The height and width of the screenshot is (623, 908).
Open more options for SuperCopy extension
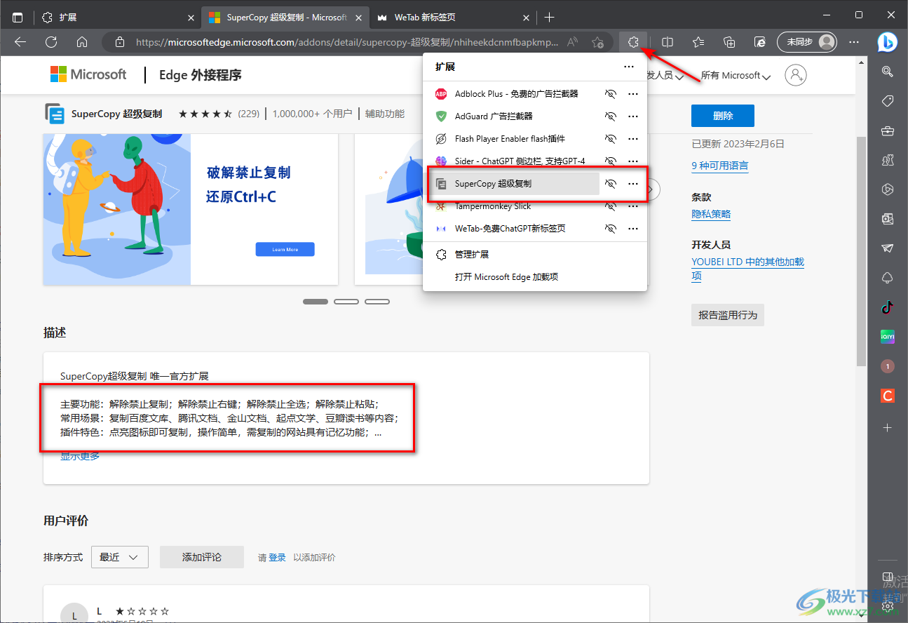[x=633, y=184]
